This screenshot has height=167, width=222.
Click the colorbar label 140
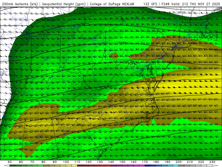point(111,162)
